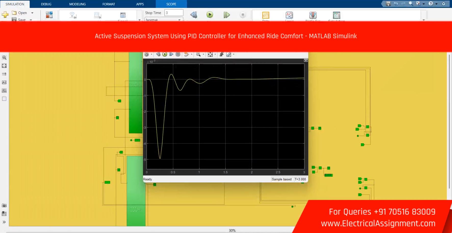Click the Annotation text icon in palette
Screen dimensions: 452x233
[4, 82]
